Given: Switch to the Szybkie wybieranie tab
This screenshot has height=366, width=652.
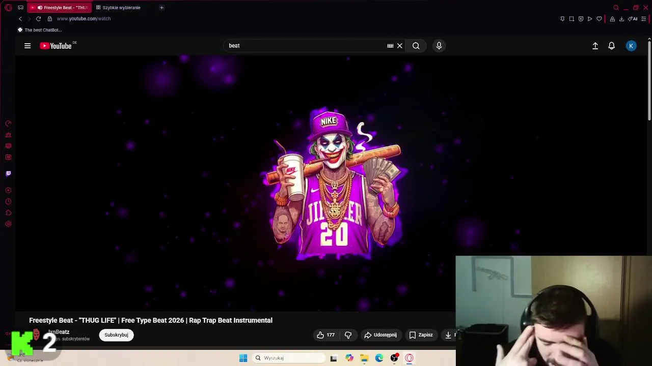Looking at the screenshot, I should [x=121, y=8].
